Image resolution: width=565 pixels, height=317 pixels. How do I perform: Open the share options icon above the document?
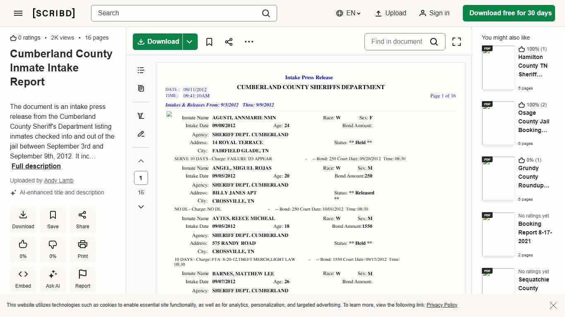click(229, 42)
